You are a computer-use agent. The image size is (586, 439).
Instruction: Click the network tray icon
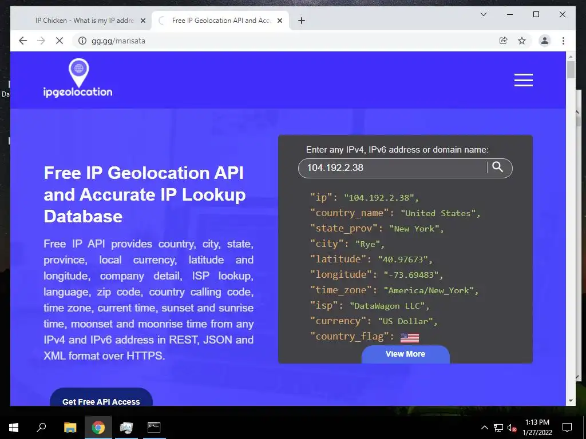498,428
